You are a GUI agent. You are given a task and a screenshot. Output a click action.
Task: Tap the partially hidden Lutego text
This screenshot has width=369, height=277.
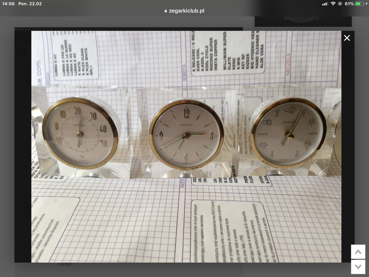tap(65, 264)
